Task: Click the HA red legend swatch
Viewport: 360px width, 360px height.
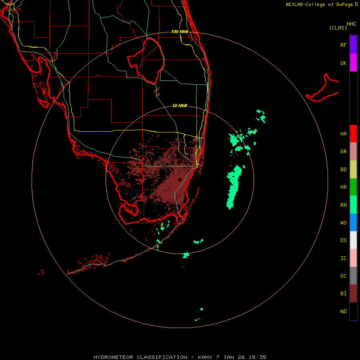Action: point(353,134)
